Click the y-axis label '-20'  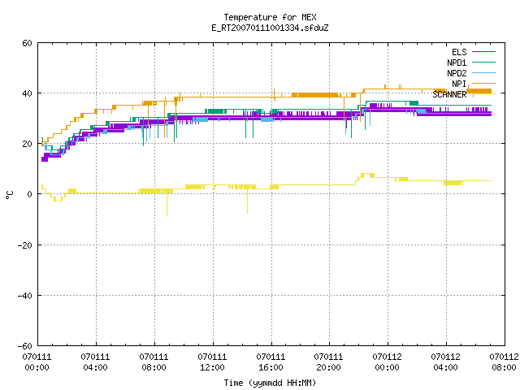25,245
